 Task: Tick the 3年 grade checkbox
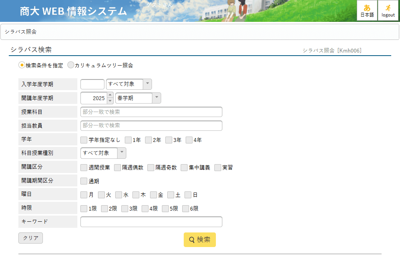point(169,140)
